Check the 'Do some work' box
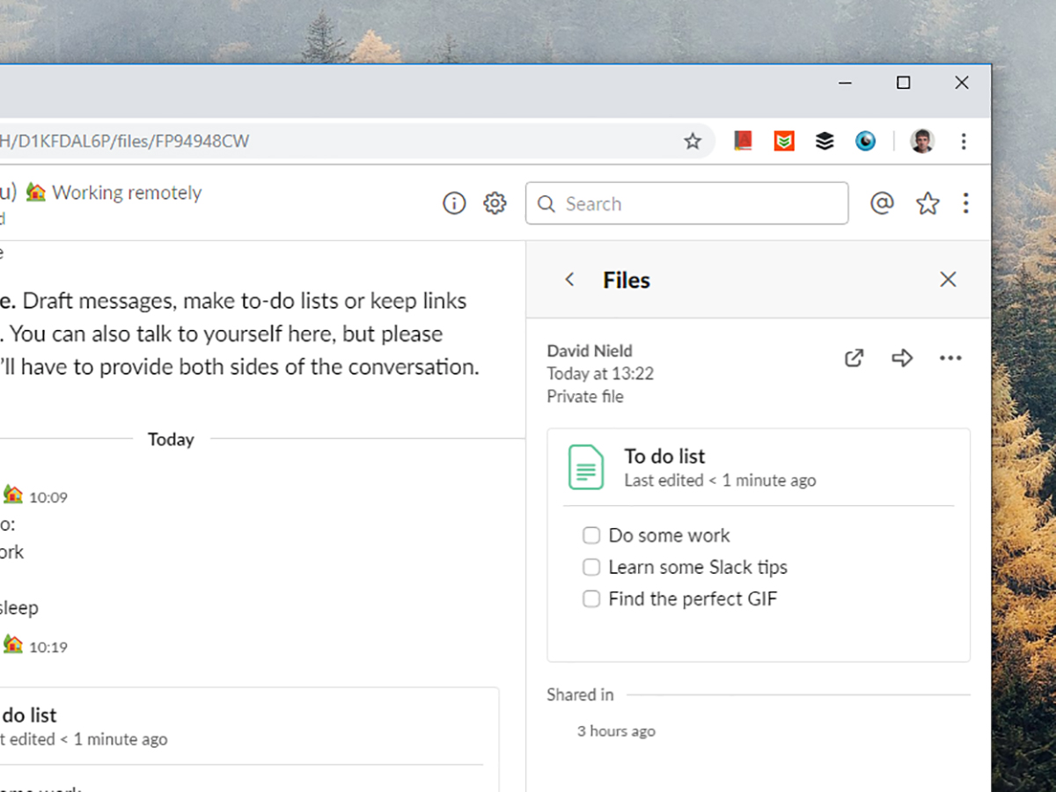Image resolution: width=1056 pixels, height=792 pixels. (591, 536)
